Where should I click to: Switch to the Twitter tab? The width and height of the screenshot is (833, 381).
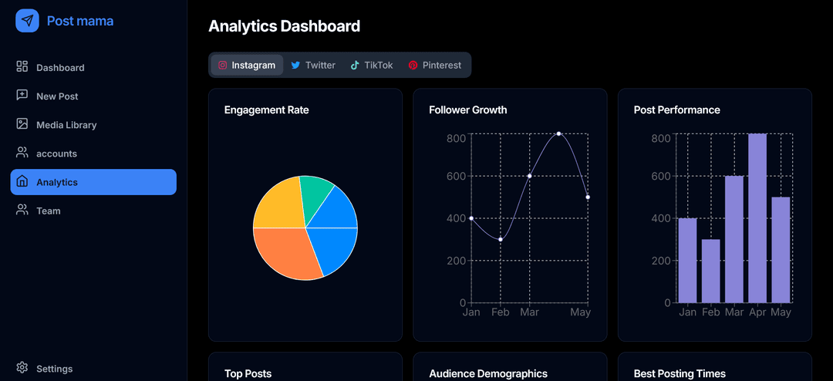(313, 66)
